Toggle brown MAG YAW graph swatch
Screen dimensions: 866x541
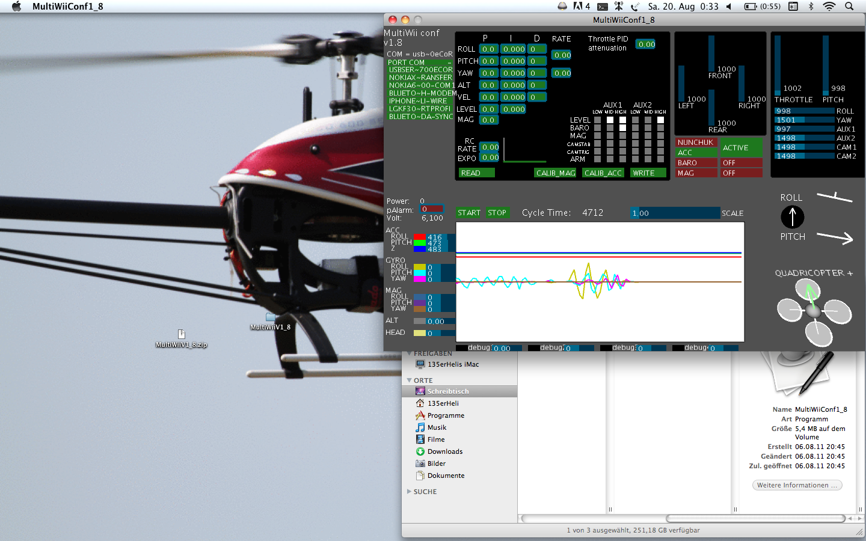pyautogui.click(x=419, y=309)
